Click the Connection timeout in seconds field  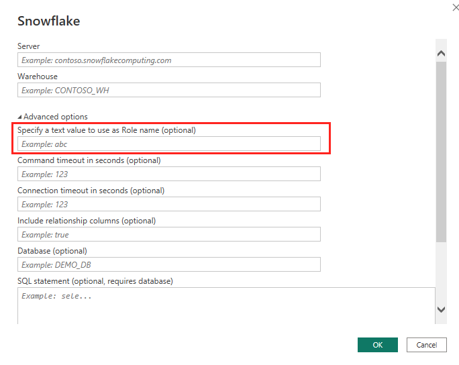[x=169, y=205]
